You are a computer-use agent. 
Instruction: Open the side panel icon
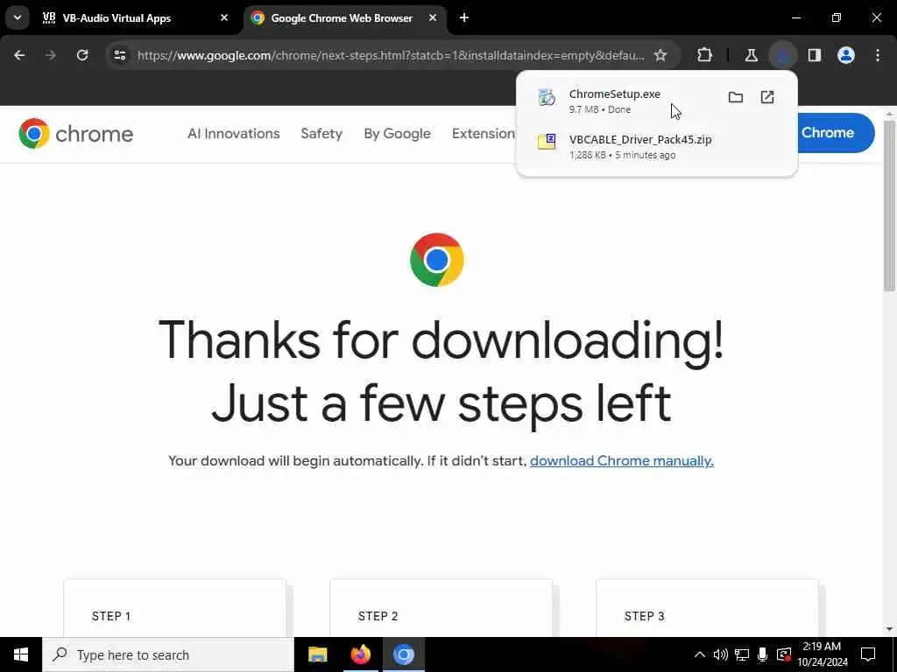point(815,55)
